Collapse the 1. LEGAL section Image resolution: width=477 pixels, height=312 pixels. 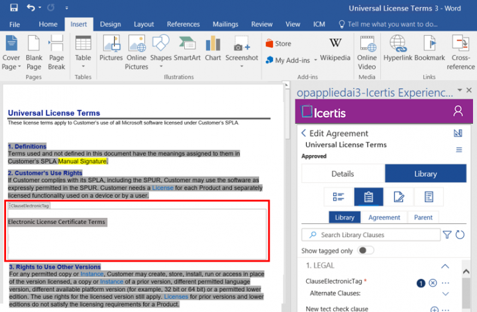click(x=445, y=266)
